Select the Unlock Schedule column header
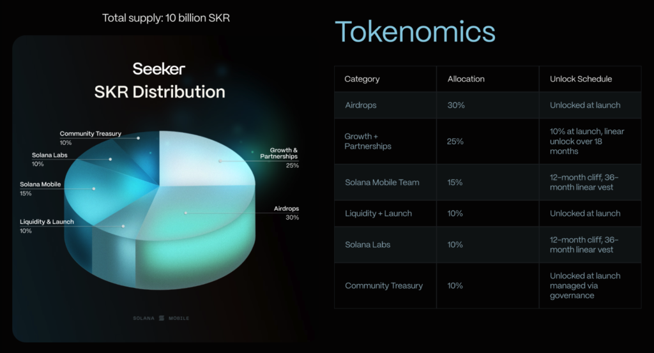The width and height of the screenshot is (654, 353). pos(581,79)
